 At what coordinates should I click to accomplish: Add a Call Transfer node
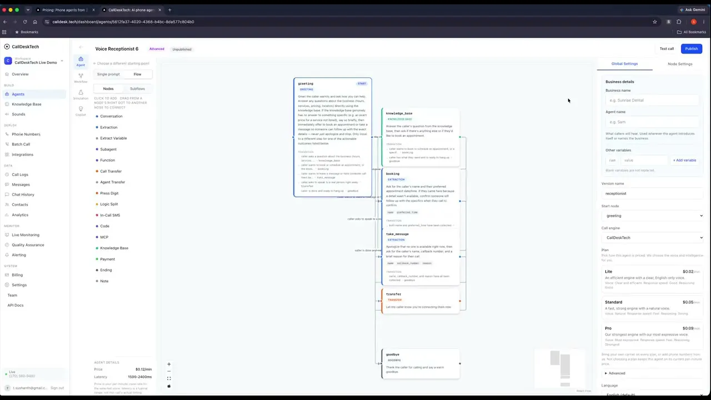(111, 171)
